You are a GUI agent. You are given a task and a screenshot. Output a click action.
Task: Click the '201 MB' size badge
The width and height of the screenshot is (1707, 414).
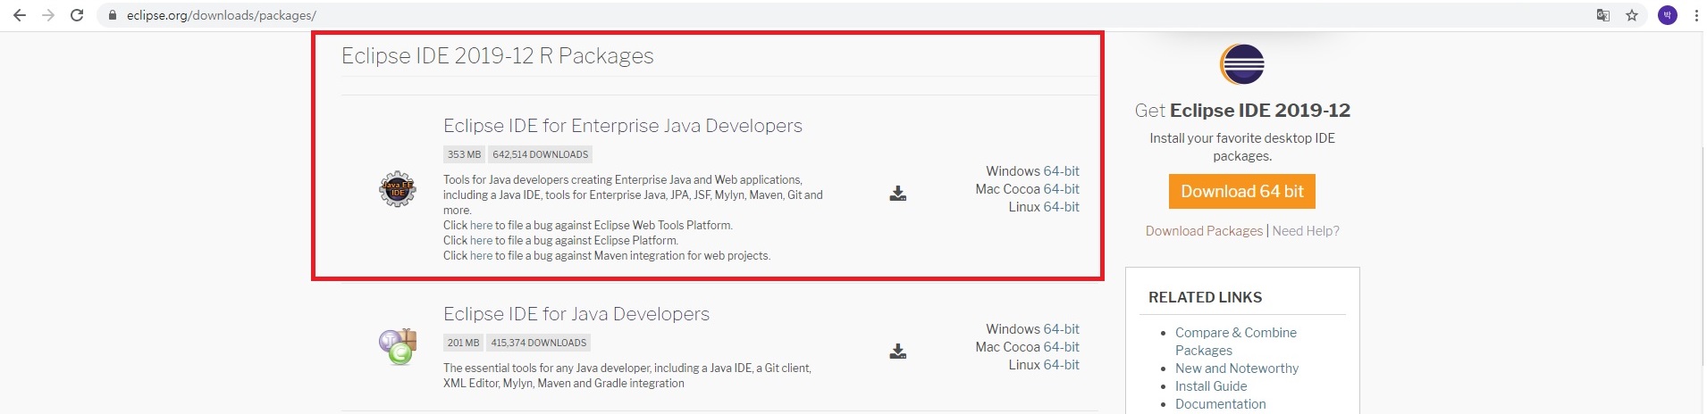(x=463, y=343)
